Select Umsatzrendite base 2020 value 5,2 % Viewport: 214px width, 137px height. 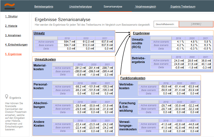click(192, 45)
